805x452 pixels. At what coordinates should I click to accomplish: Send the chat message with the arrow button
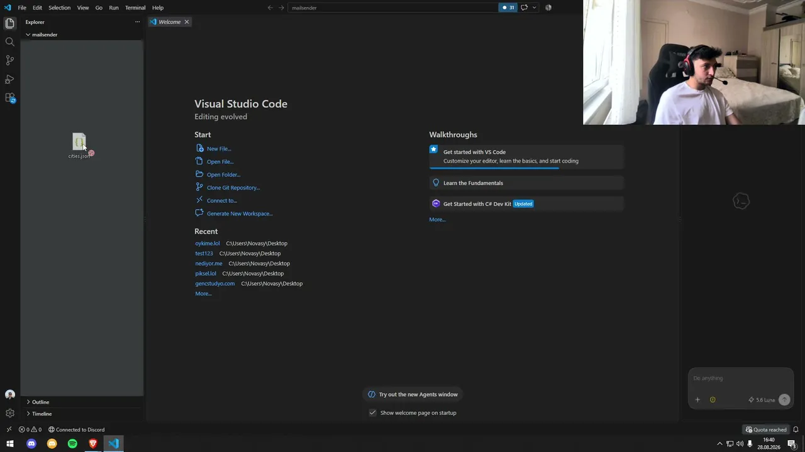click(784, 400)
